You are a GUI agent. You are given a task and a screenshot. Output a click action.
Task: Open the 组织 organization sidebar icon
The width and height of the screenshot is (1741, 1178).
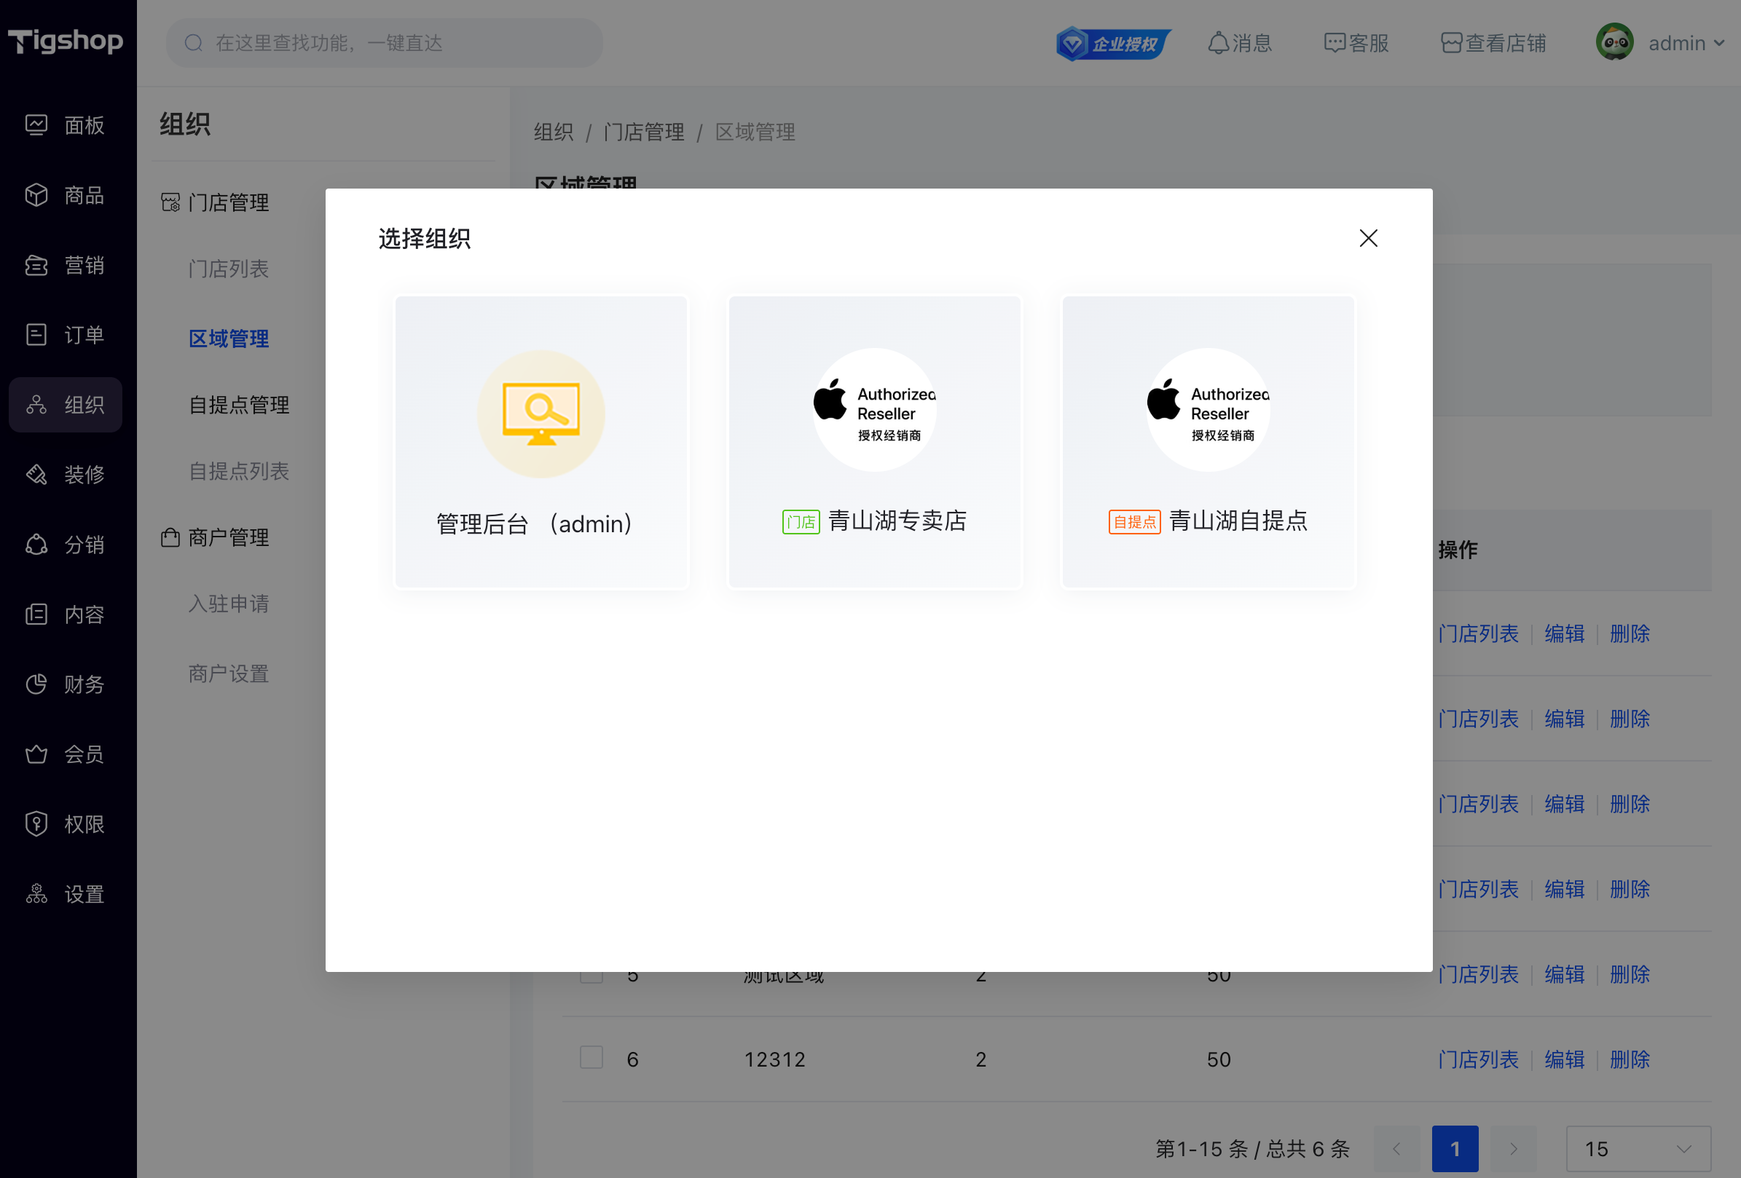[x=36, y=404]
